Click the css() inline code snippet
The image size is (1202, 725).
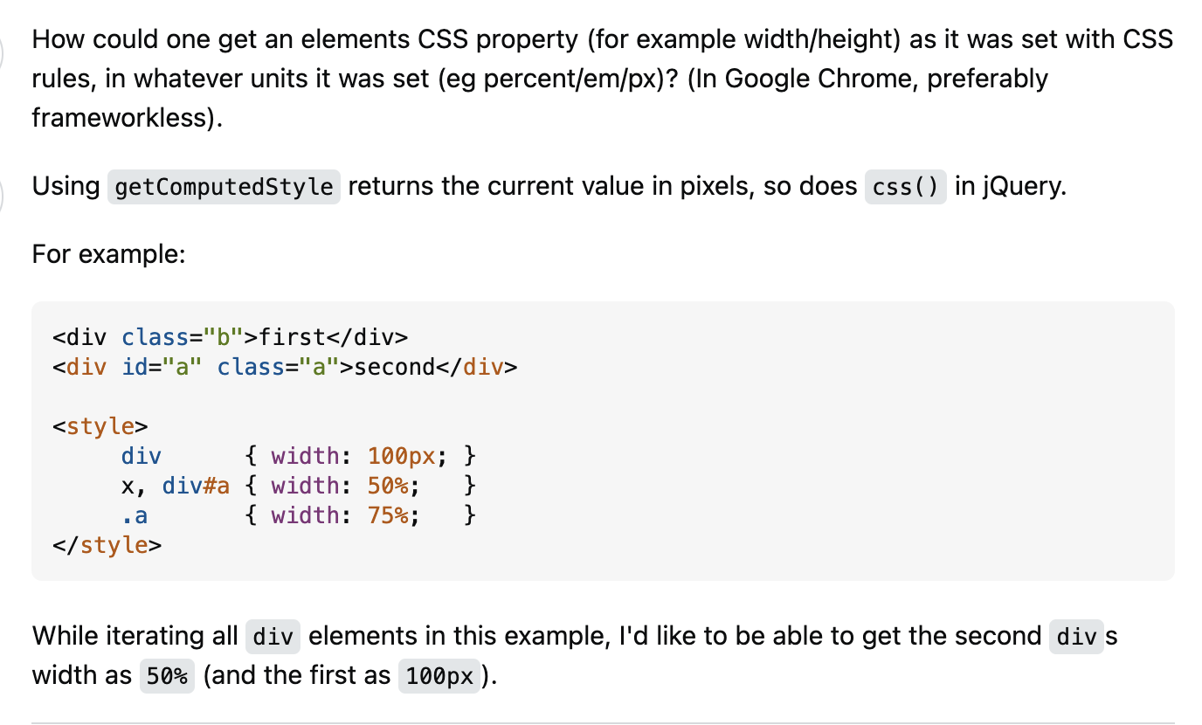905,187
